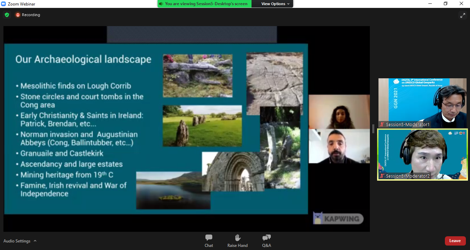Click the Audio Settings label

coord(17,241)
